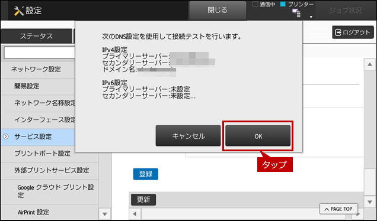Tap the キャンセル button in the dialog
This screenshot has width=377, height=221.
click(188, 136)
